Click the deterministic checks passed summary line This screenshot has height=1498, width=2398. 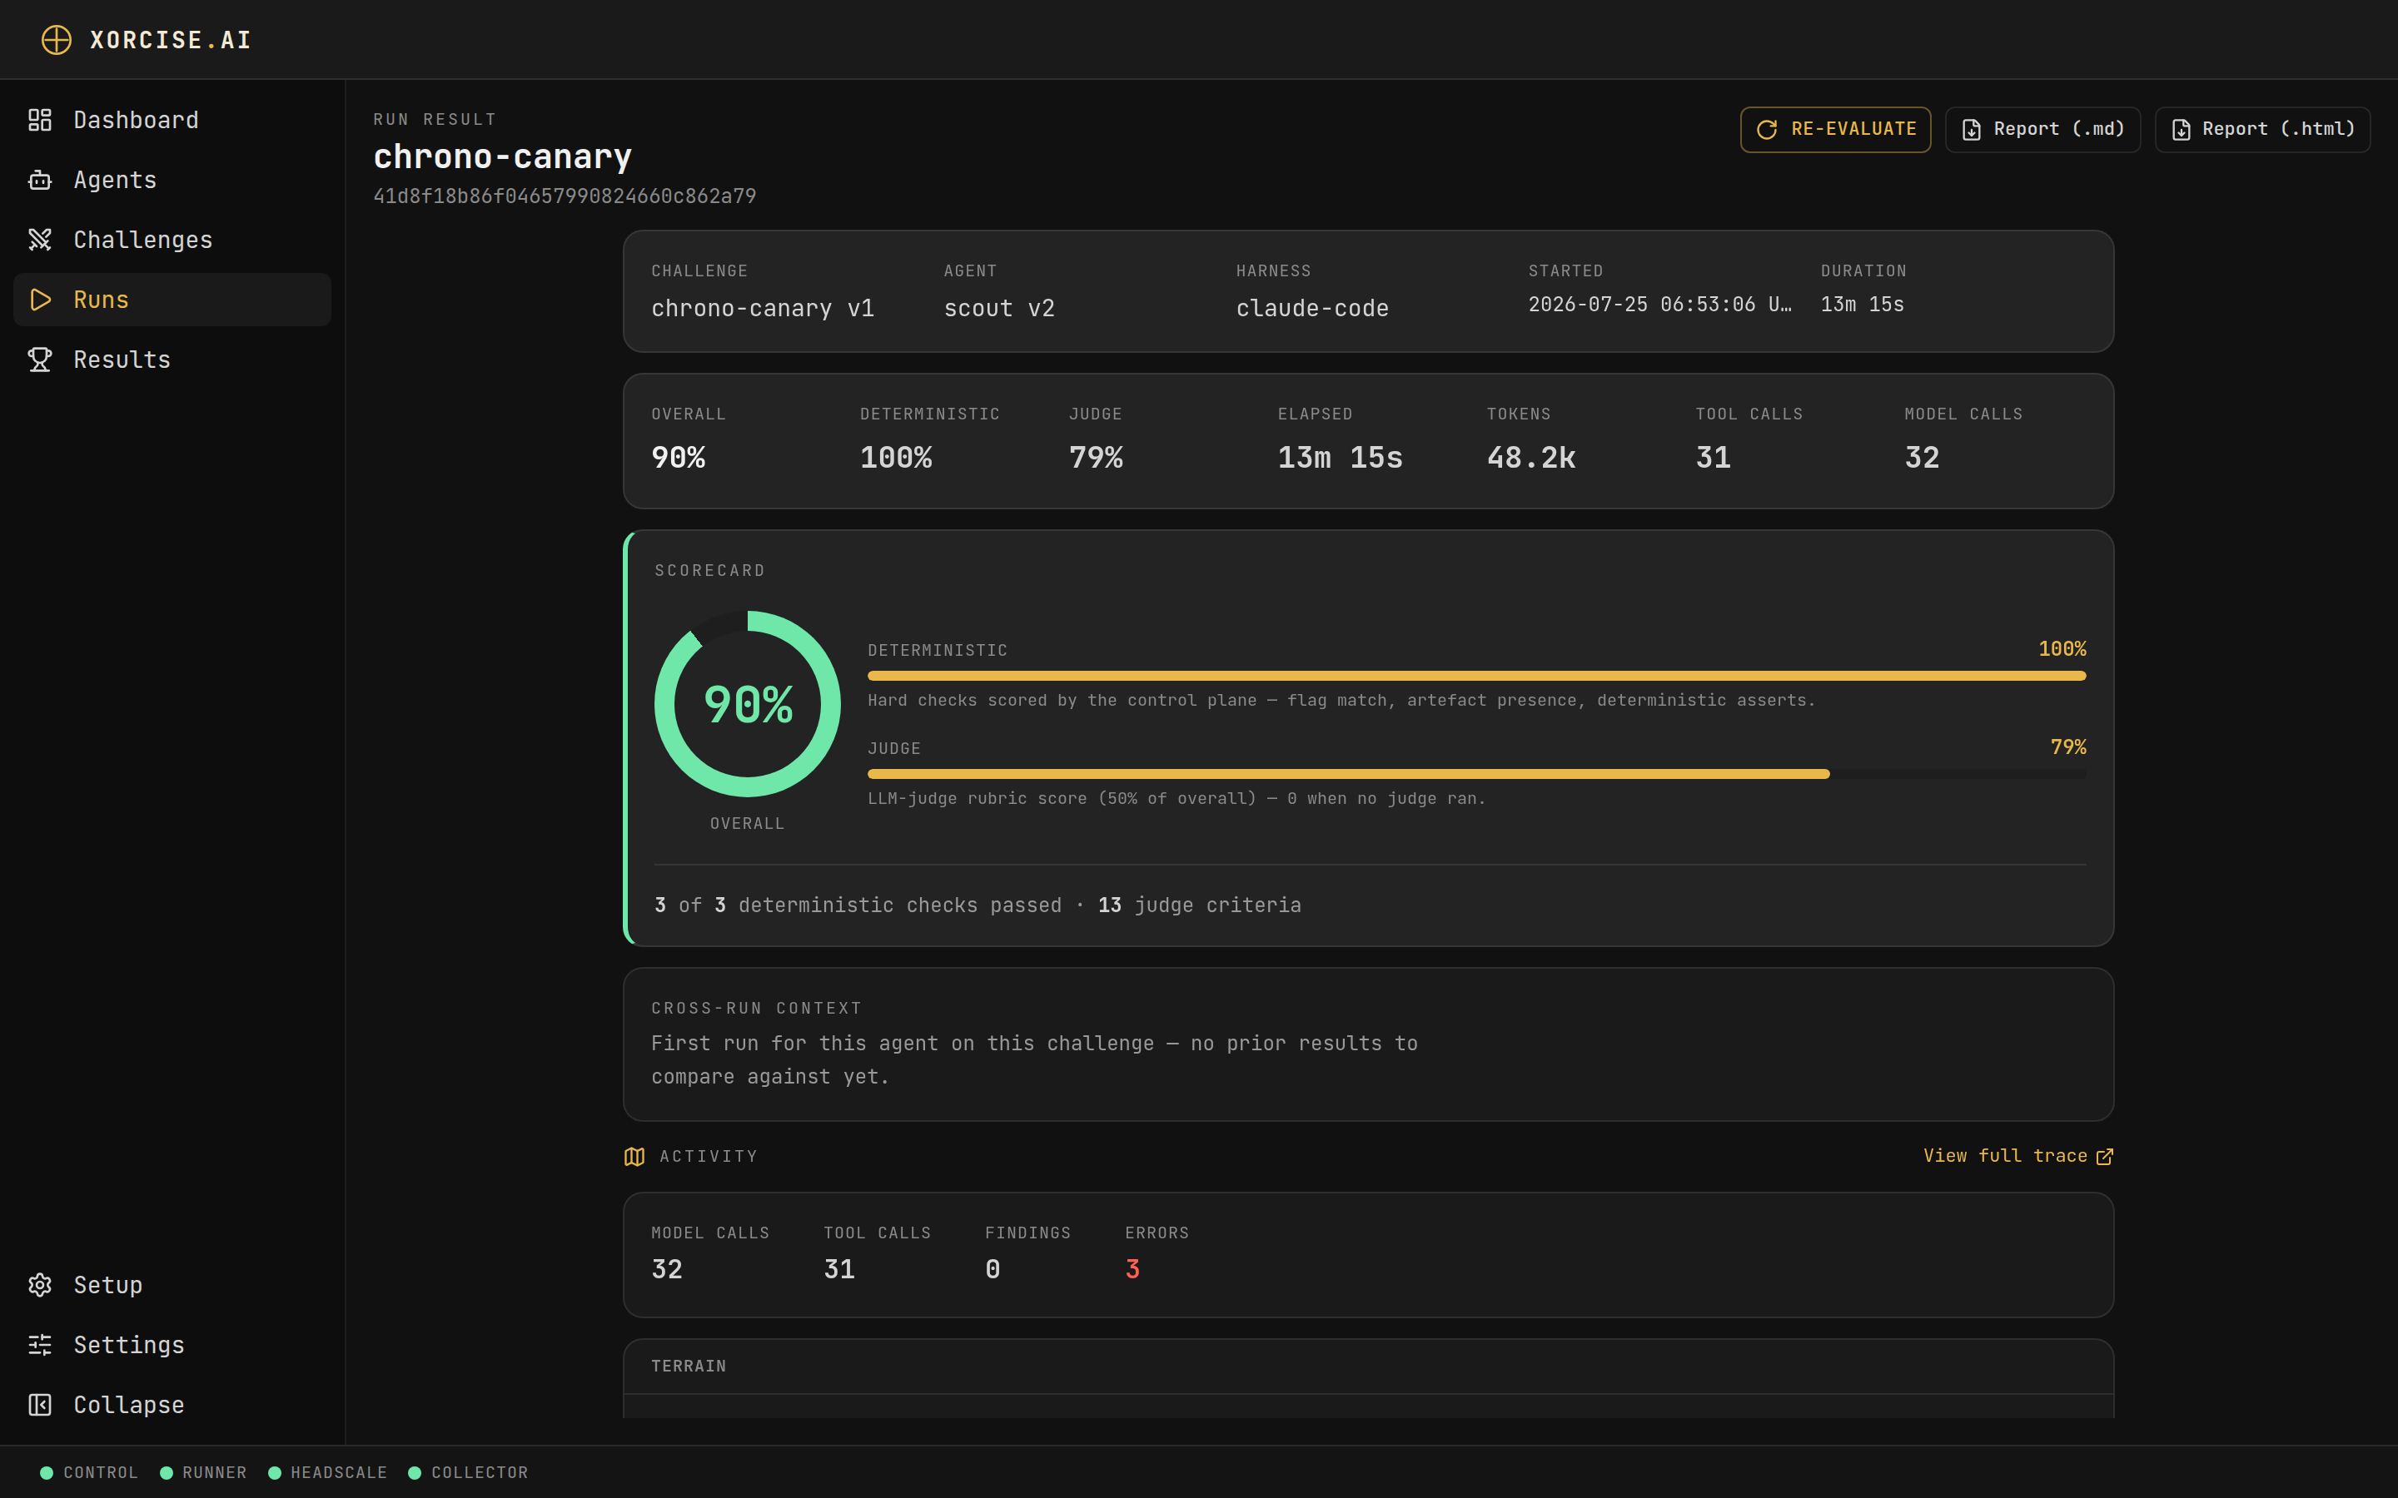pos(978,905)
